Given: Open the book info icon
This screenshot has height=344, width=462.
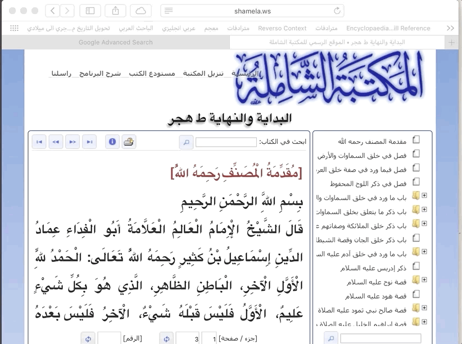Looking at the screenshot, I should tap(112, 142).
